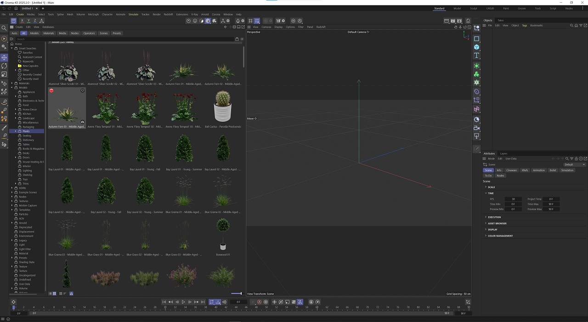Add a Camera object to the scene

click(476, 128)
